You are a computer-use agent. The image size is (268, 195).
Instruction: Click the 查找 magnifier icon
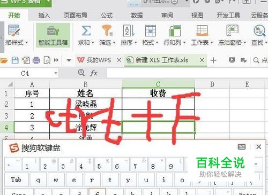[259, 30]
